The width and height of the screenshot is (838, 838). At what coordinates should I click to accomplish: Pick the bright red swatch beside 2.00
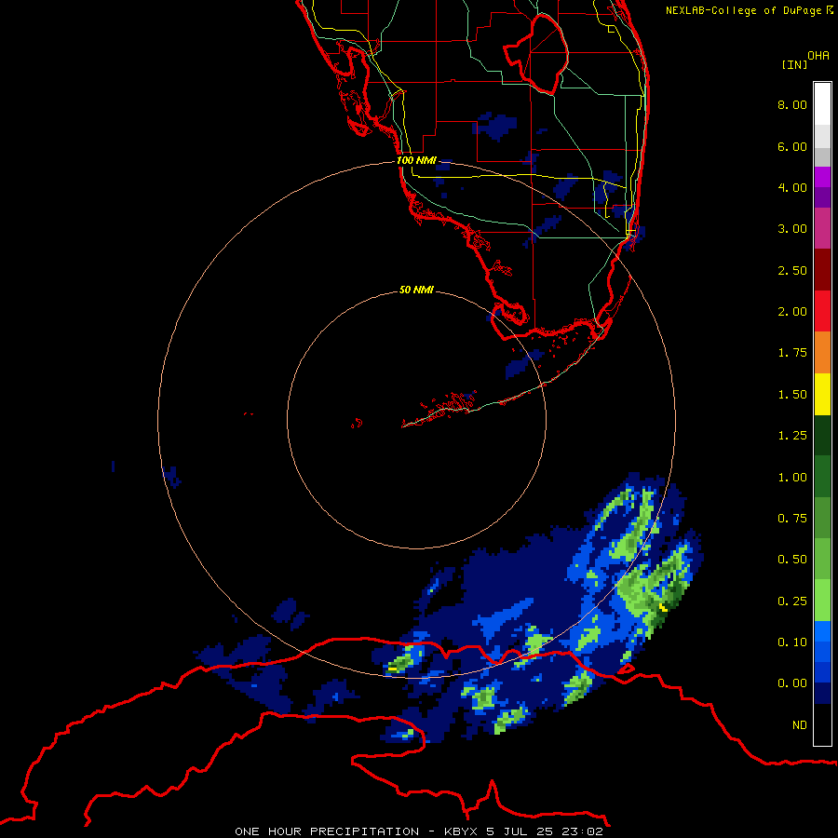click(822, 312)
